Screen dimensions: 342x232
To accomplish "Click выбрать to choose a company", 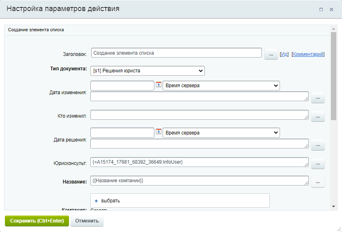I will click(110, 201).
